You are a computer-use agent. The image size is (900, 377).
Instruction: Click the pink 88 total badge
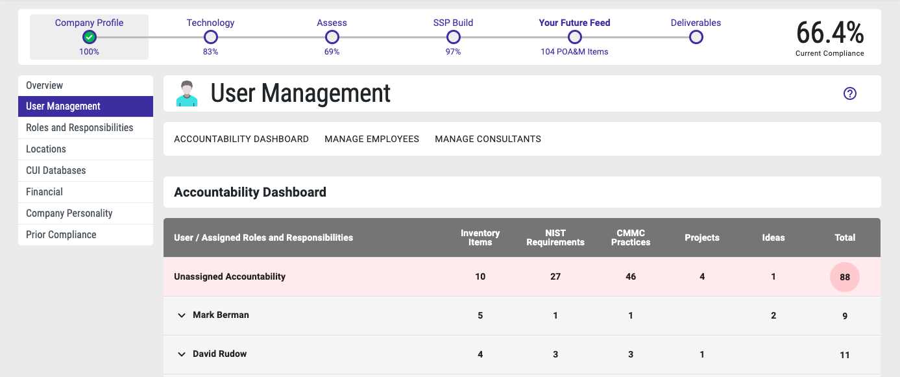click(844, 277)
